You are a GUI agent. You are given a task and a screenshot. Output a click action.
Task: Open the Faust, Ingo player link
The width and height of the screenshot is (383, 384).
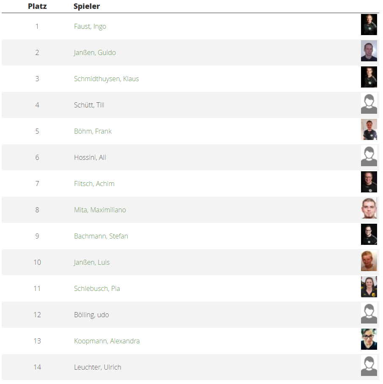[90, 26]
